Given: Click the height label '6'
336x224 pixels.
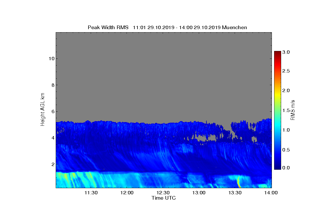Looking at the screenshot, I should pyautogui.click(x=52, y=111).
